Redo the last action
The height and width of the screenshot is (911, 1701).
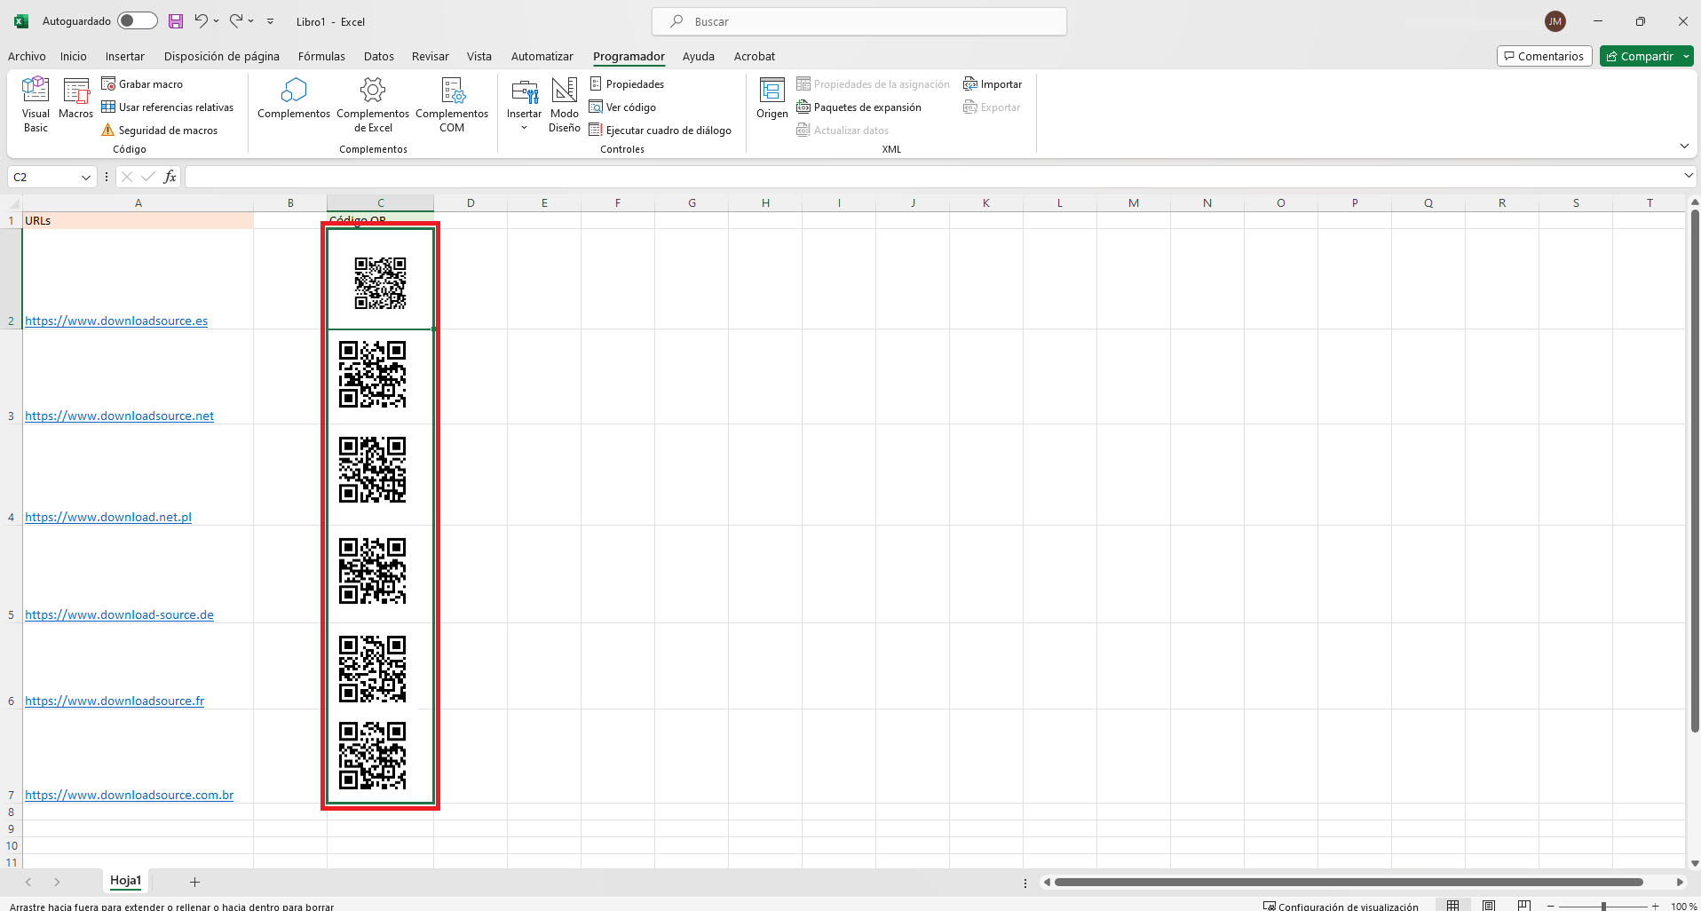(x=235, y=20)
